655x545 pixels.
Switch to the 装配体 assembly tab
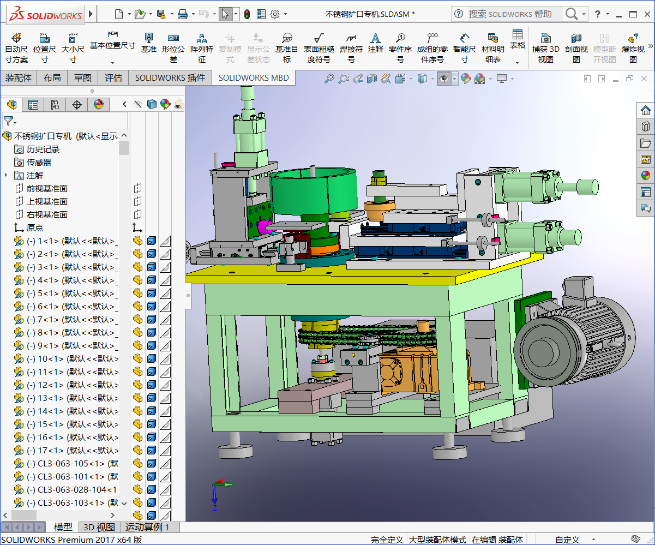tap(19, 78)
